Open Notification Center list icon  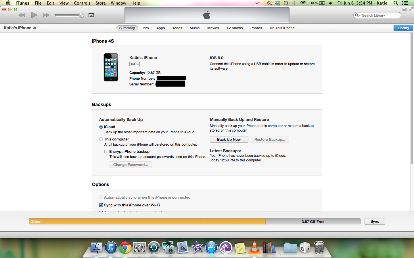click(405, 3)
